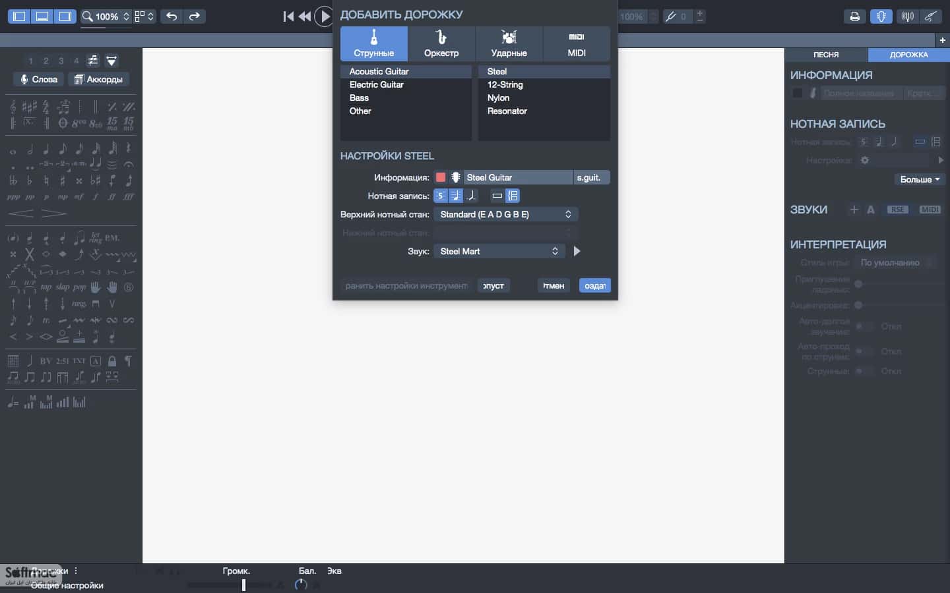The height and width of the screenshot is (593, 950).
Task: Rewind playback one bar
Action: [x=305, y=16]
